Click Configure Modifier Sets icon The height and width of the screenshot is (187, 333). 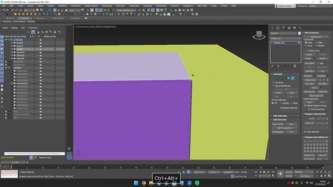point(295,66)
